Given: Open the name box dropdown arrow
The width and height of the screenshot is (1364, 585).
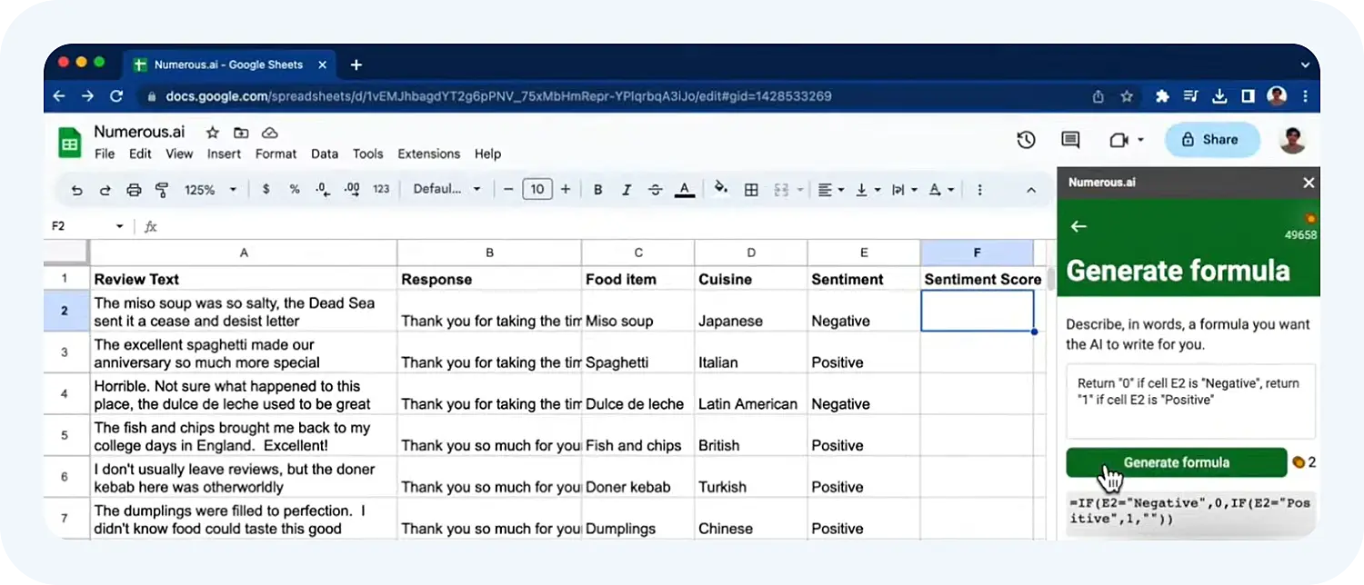Looking at the screenshot, I should (x=119, y=226).
